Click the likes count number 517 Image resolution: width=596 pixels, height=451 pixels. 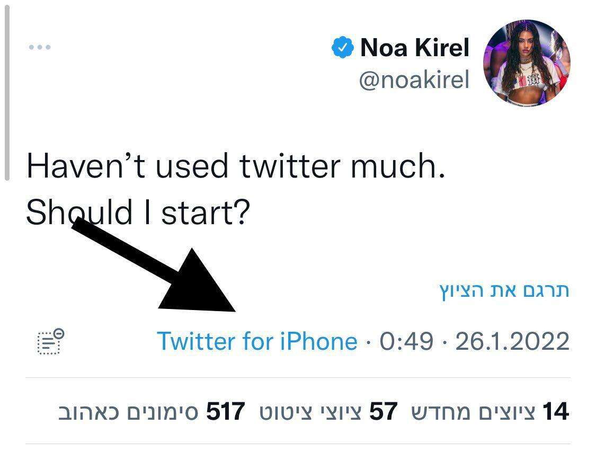(225, 411)
